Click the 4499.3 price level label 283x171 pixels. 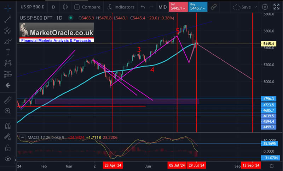click(x=268, y=127)
